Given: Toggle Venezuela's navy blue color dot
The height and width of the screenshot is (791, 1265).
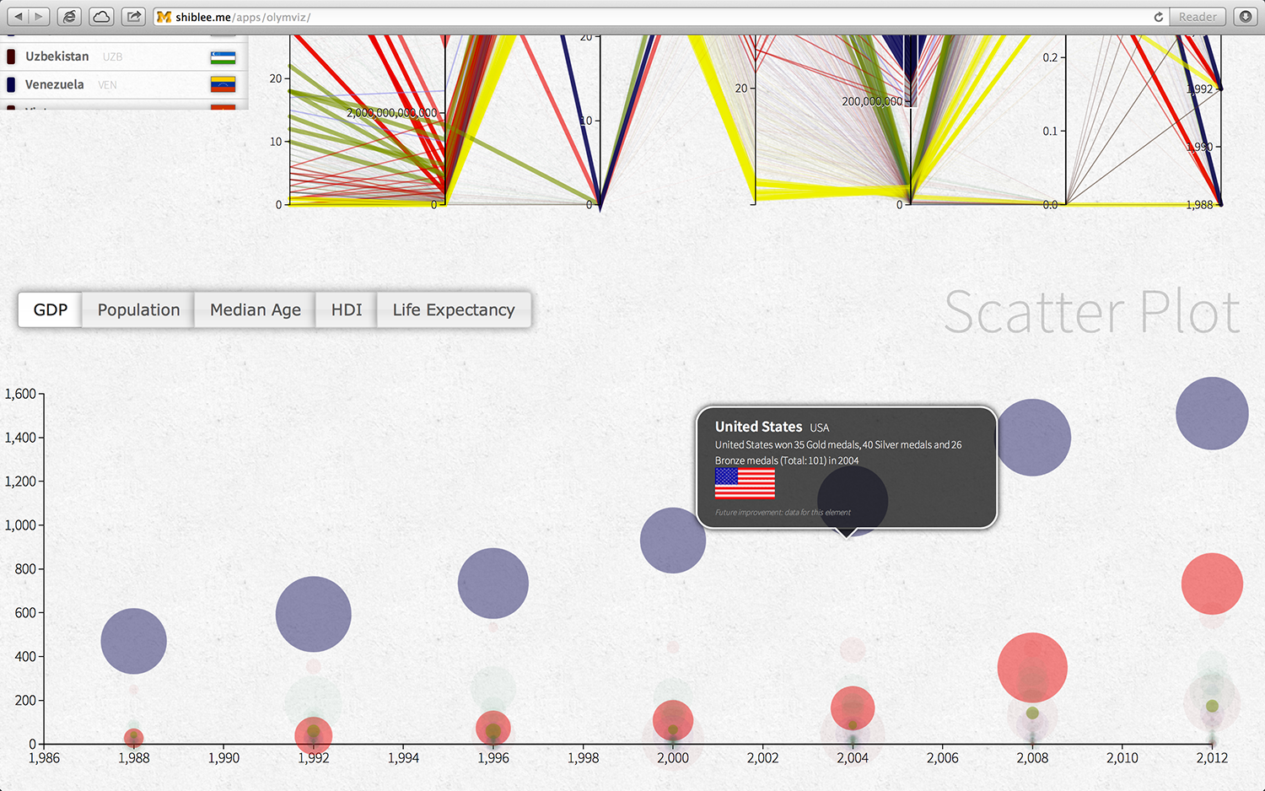Looking at the screenshot, I should [x=9, y=83].
